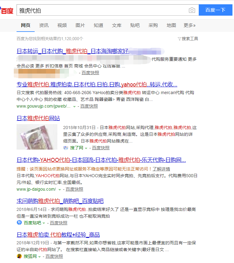Select the 网页 tab

(x=25, y=25)
